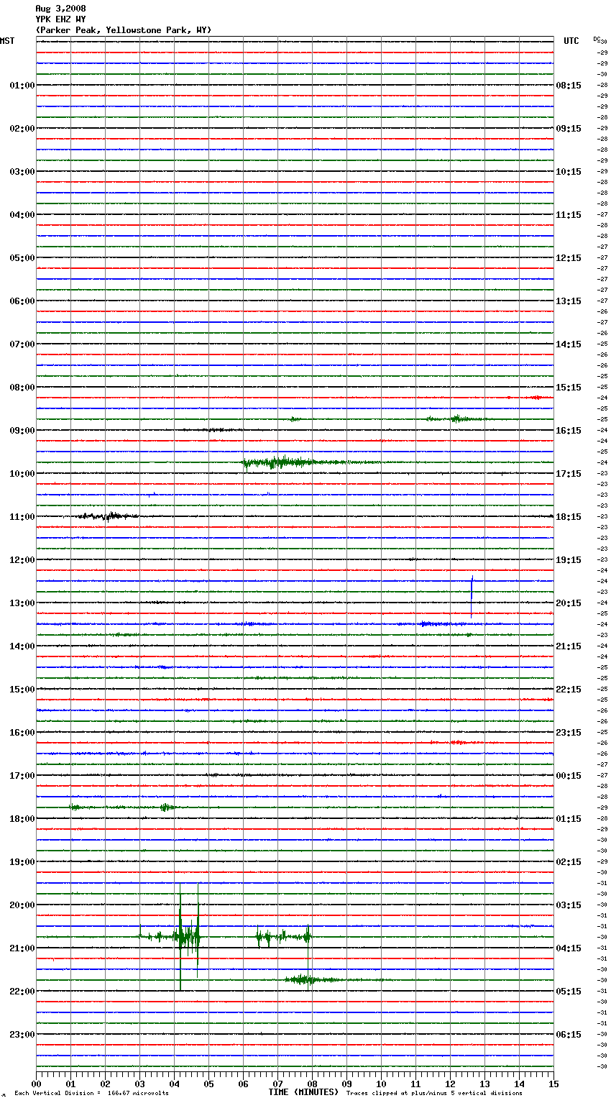Click the date text "Aug 3,2008"

pos(60,9)
